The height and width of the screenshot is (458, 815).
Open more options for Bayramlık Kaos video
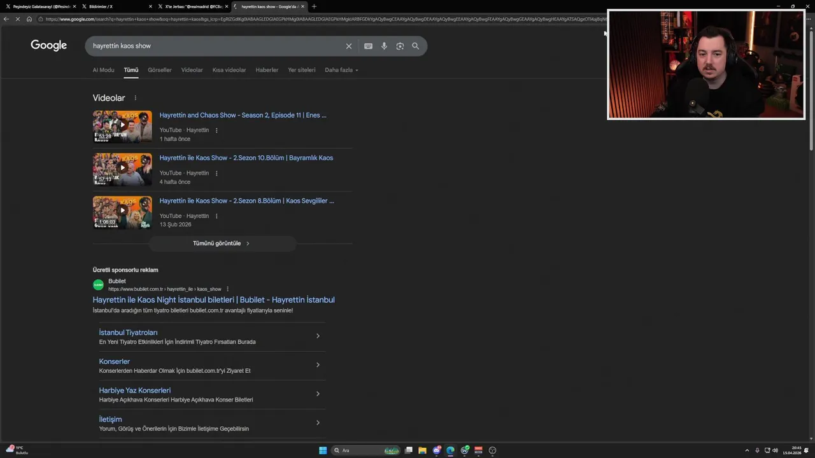click(x=216, y=173)
